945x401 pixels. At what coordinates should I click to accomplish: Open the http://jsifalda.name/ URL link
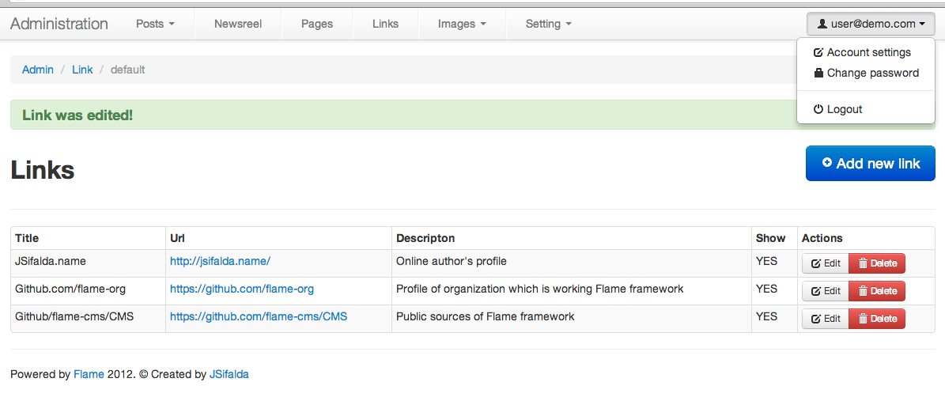(220, 261)
